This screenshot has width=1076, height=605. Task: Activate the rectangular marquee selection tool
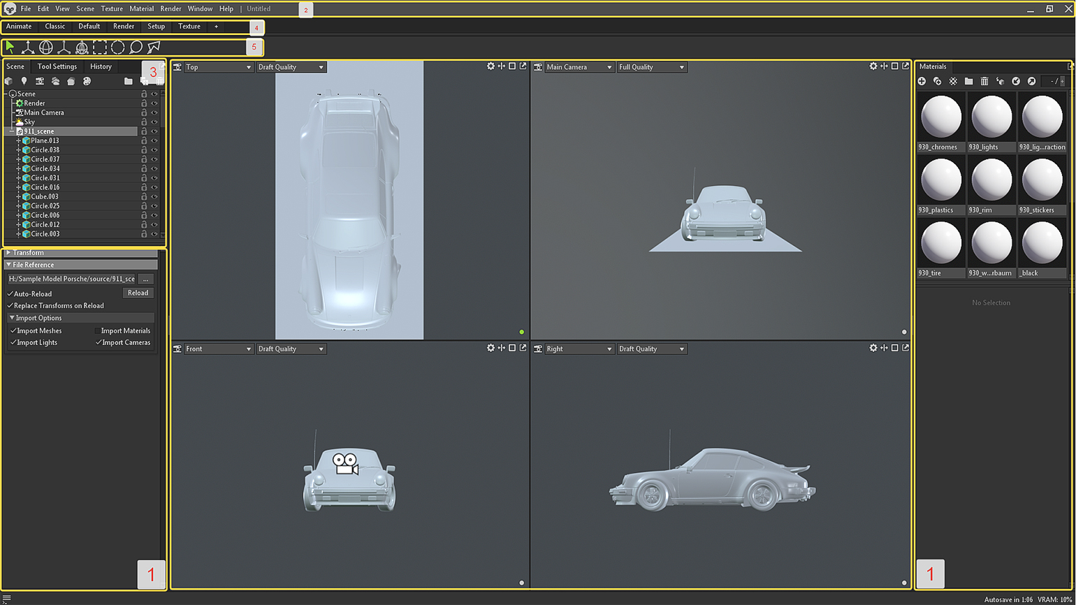point(100,48)
